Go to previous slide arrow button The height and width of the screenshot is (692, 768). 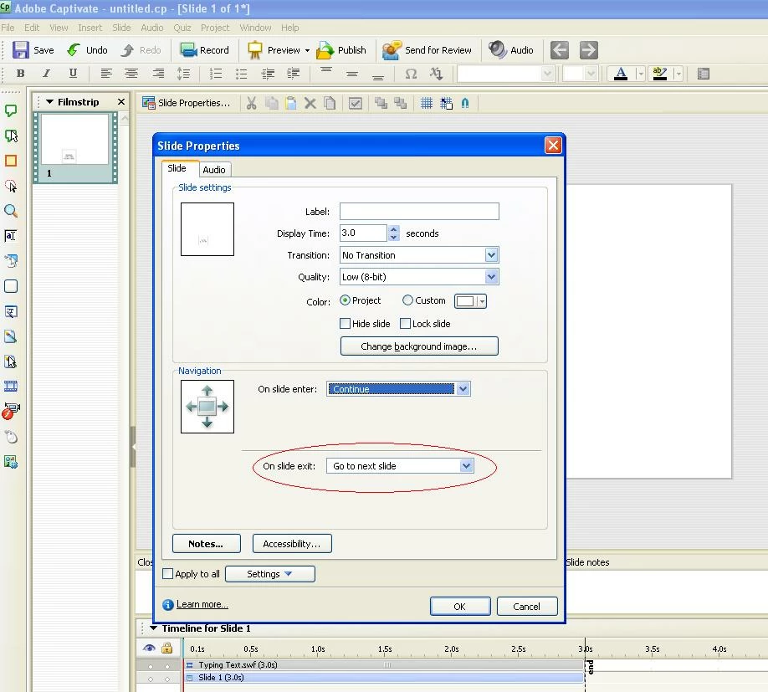tap(560, 50)
